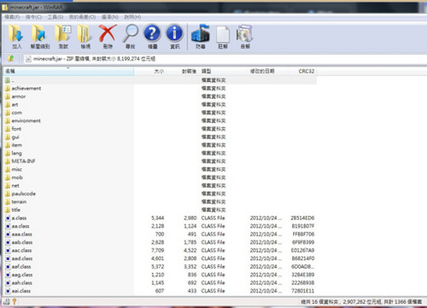Sort by the 名稱 Name column header
Screen dimensions: 427x308
68,71
